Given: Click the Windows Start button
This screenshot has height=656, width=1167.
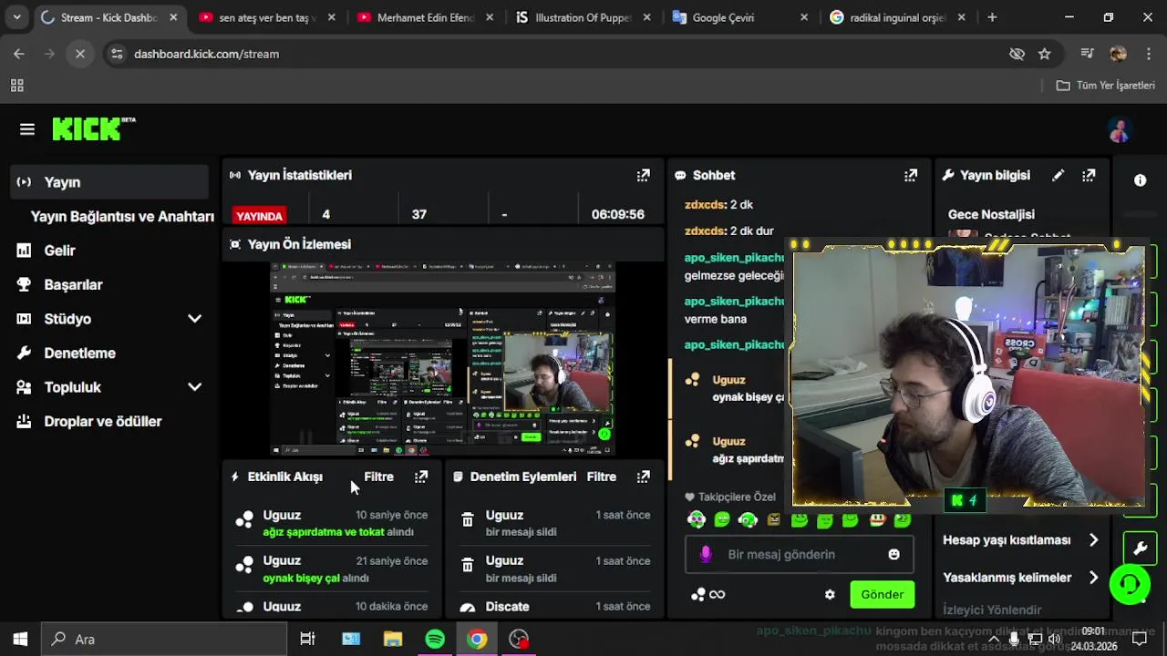Looking at the screenshot, I should point(20,639).
